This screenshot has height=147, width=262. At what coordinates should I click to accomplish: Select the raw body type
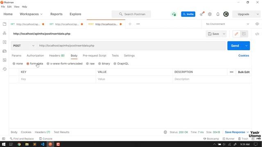point(90,64)
